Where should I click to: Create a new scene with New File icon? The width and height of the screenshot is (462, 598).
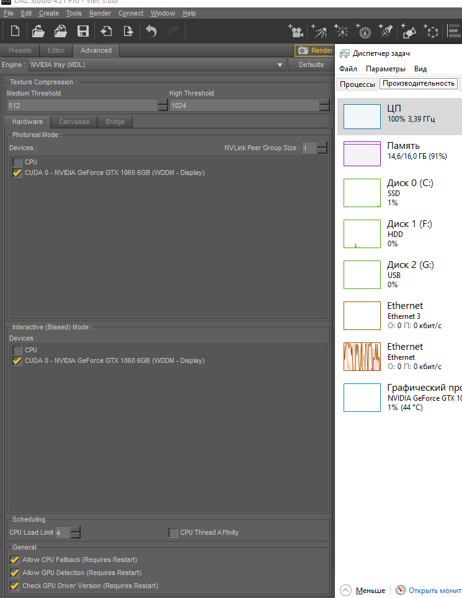[15, 31]
